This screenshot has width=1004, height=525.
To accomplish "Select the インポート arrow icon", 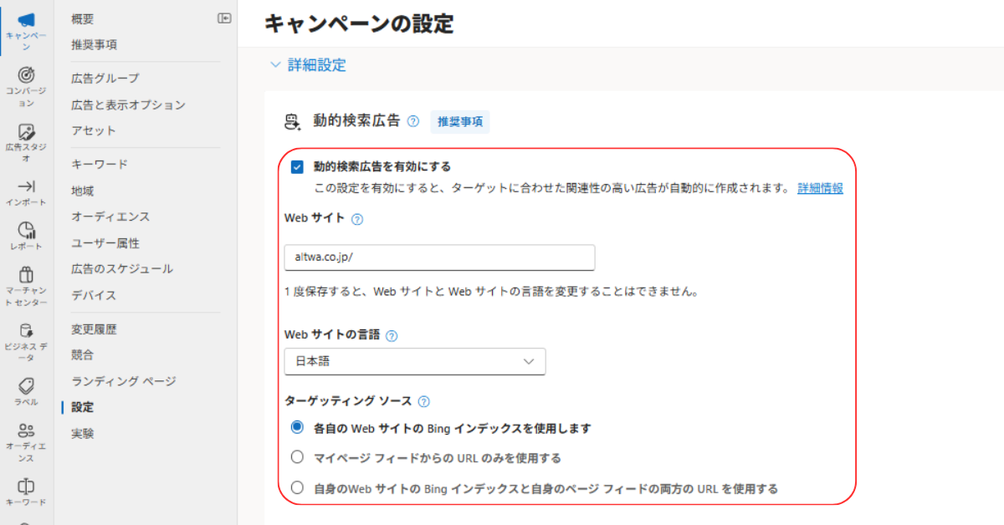I will (26, 186).
